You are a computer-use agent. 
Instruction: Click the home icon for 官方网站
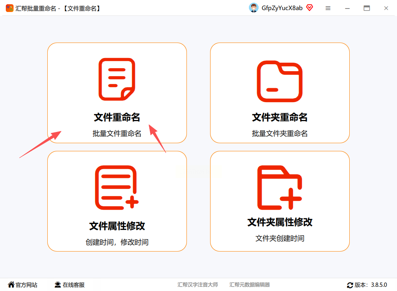pyautogui.click(x=11, y=285)
